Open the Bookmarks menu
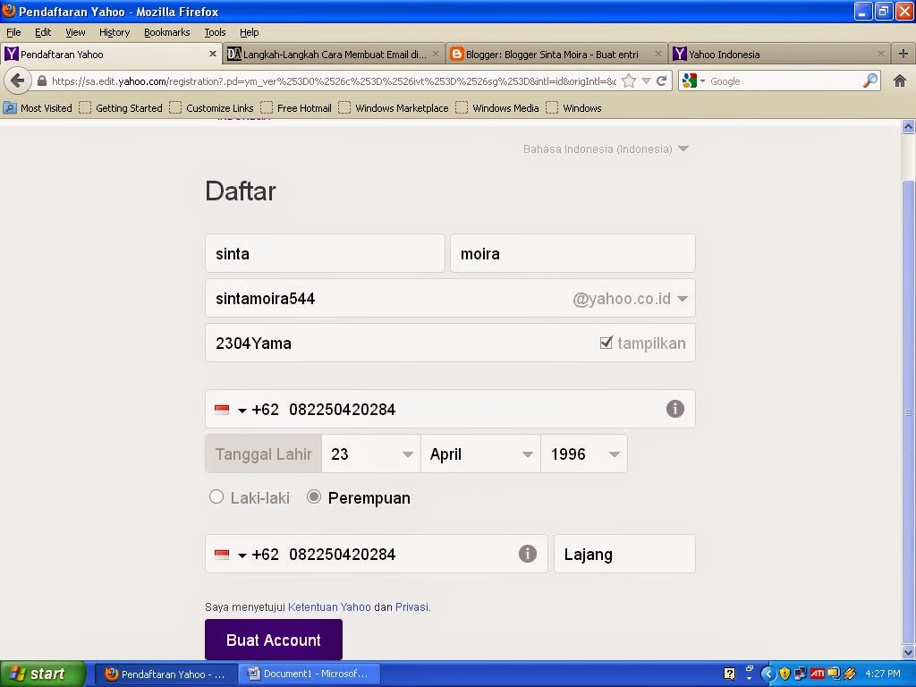This screenshot has width=916, height=687. tap(167, 32)
